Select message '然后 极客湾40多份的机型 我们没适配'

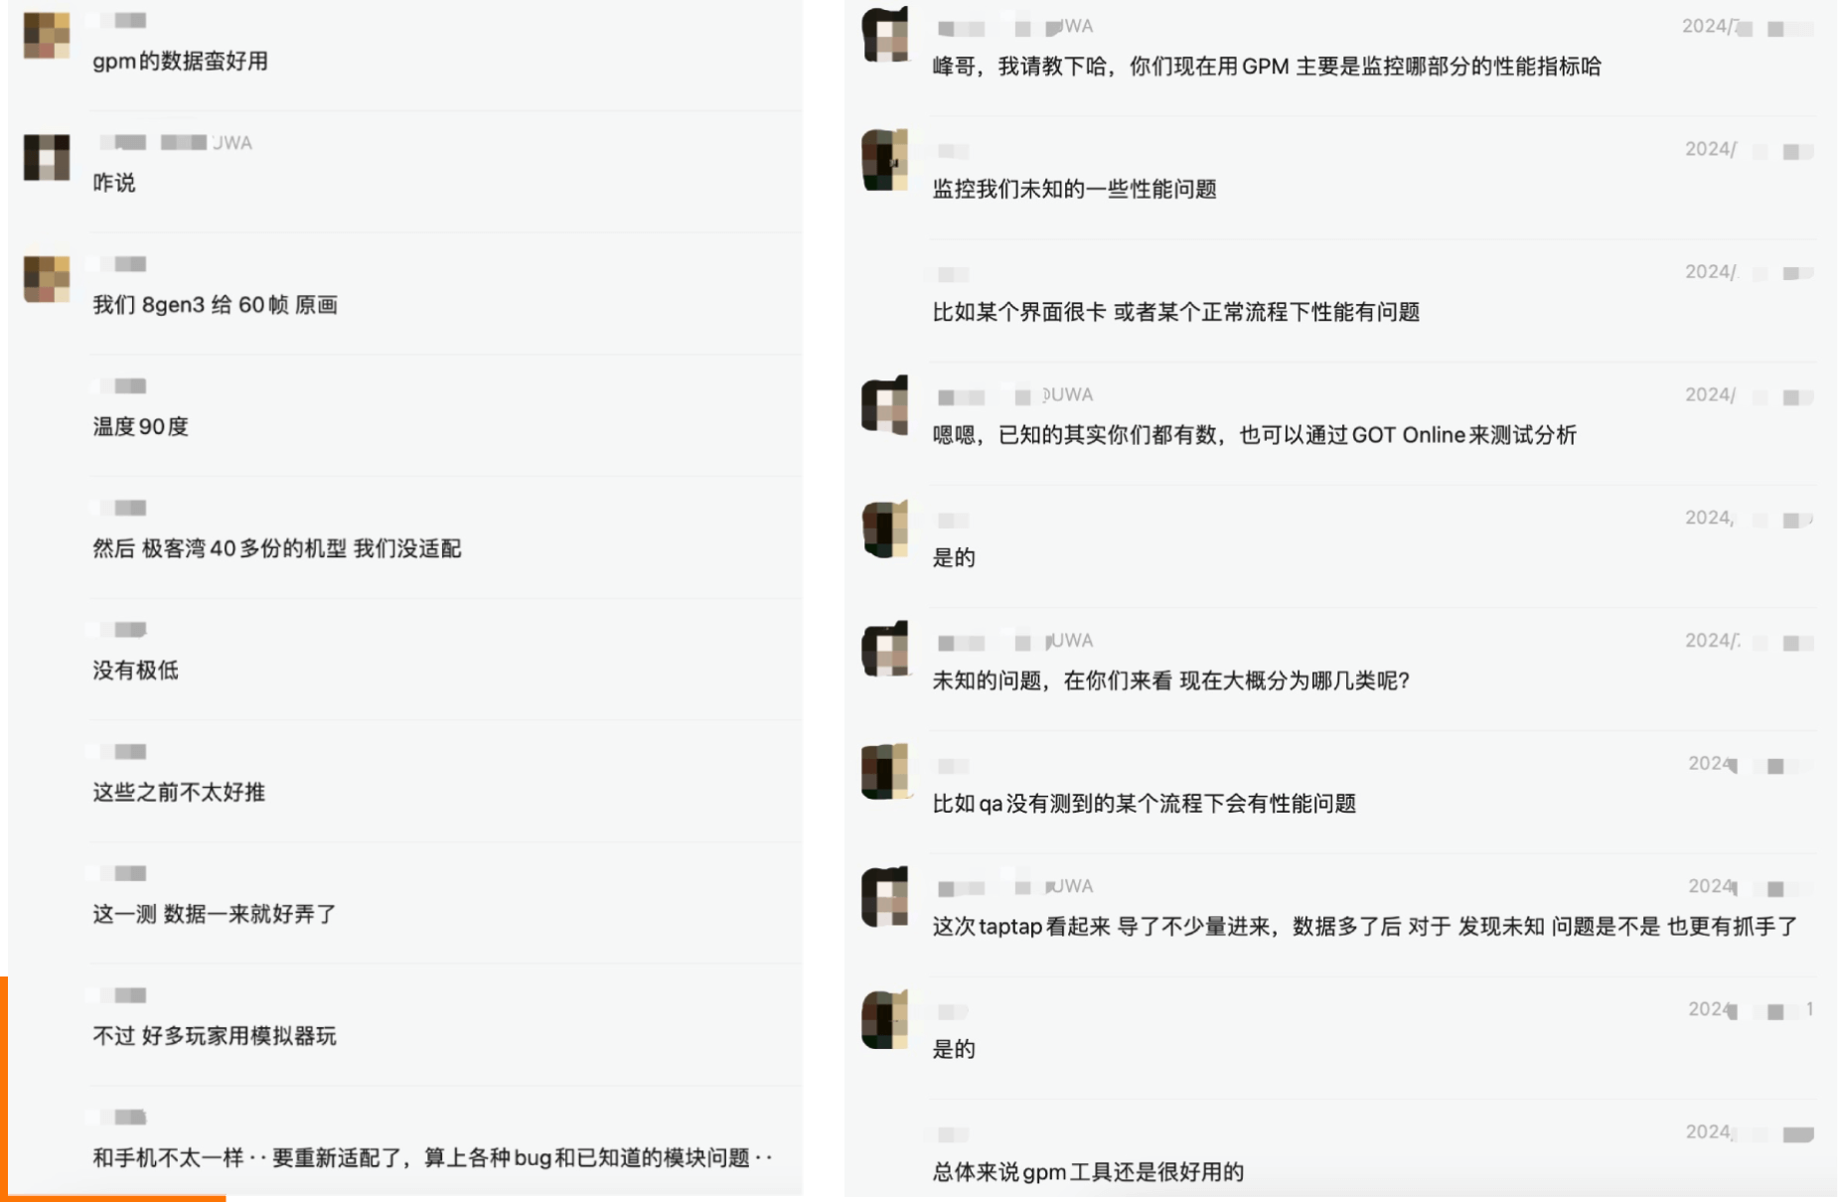[277, 548]
